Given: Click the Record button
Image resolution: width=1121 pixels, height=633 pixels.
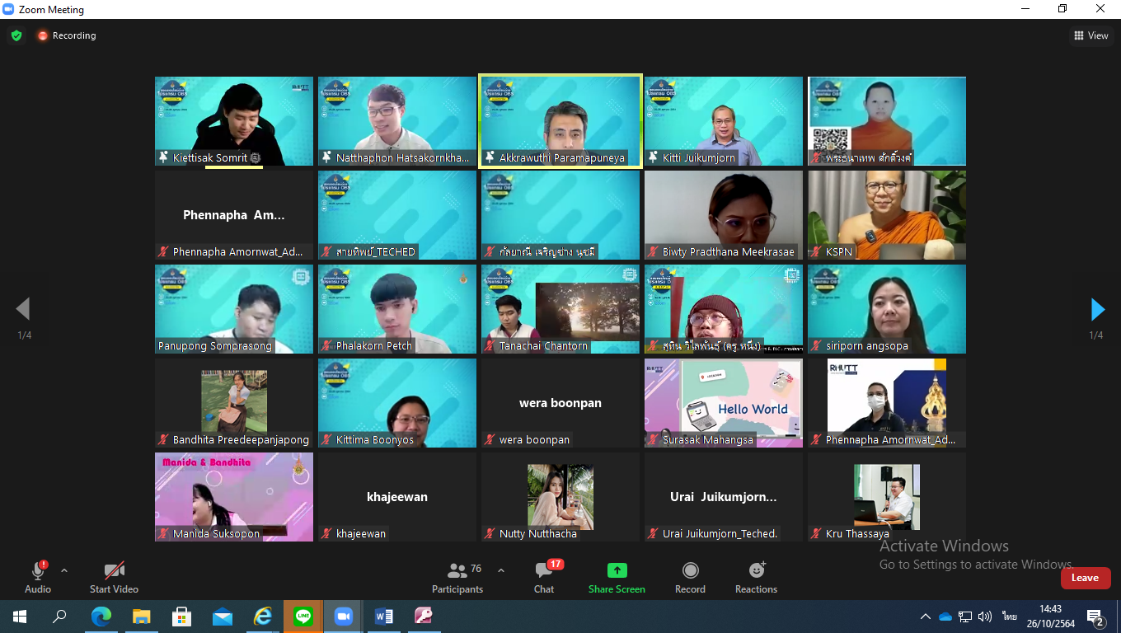Looking at the screenshot, I should 690,577.
